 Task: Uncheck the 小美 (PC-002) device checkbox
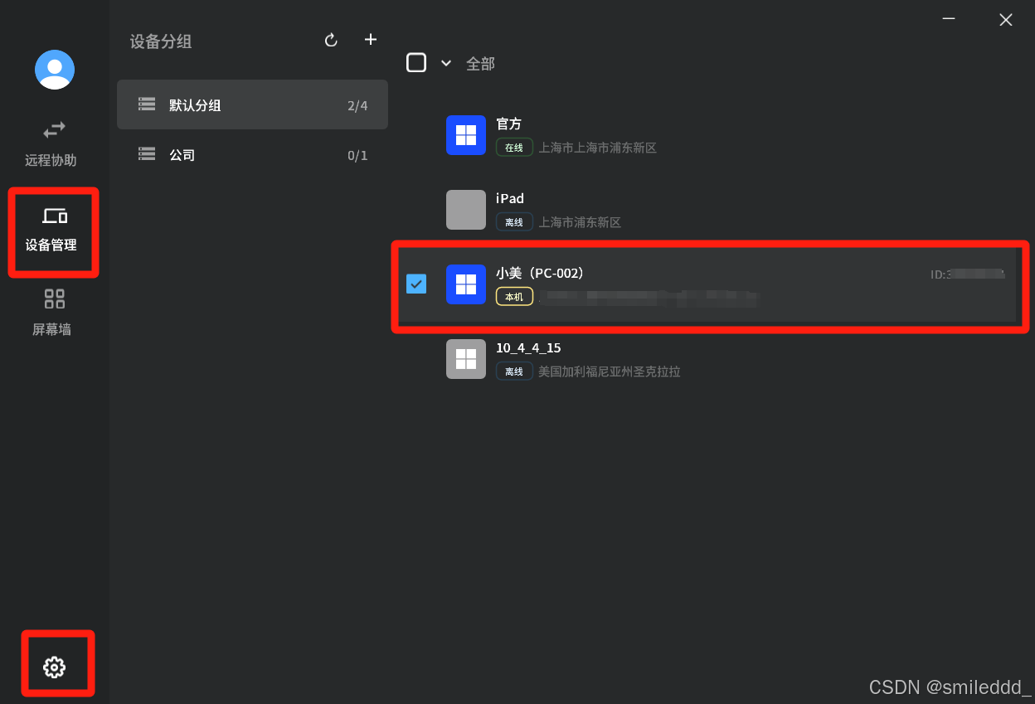click(416, 284)
